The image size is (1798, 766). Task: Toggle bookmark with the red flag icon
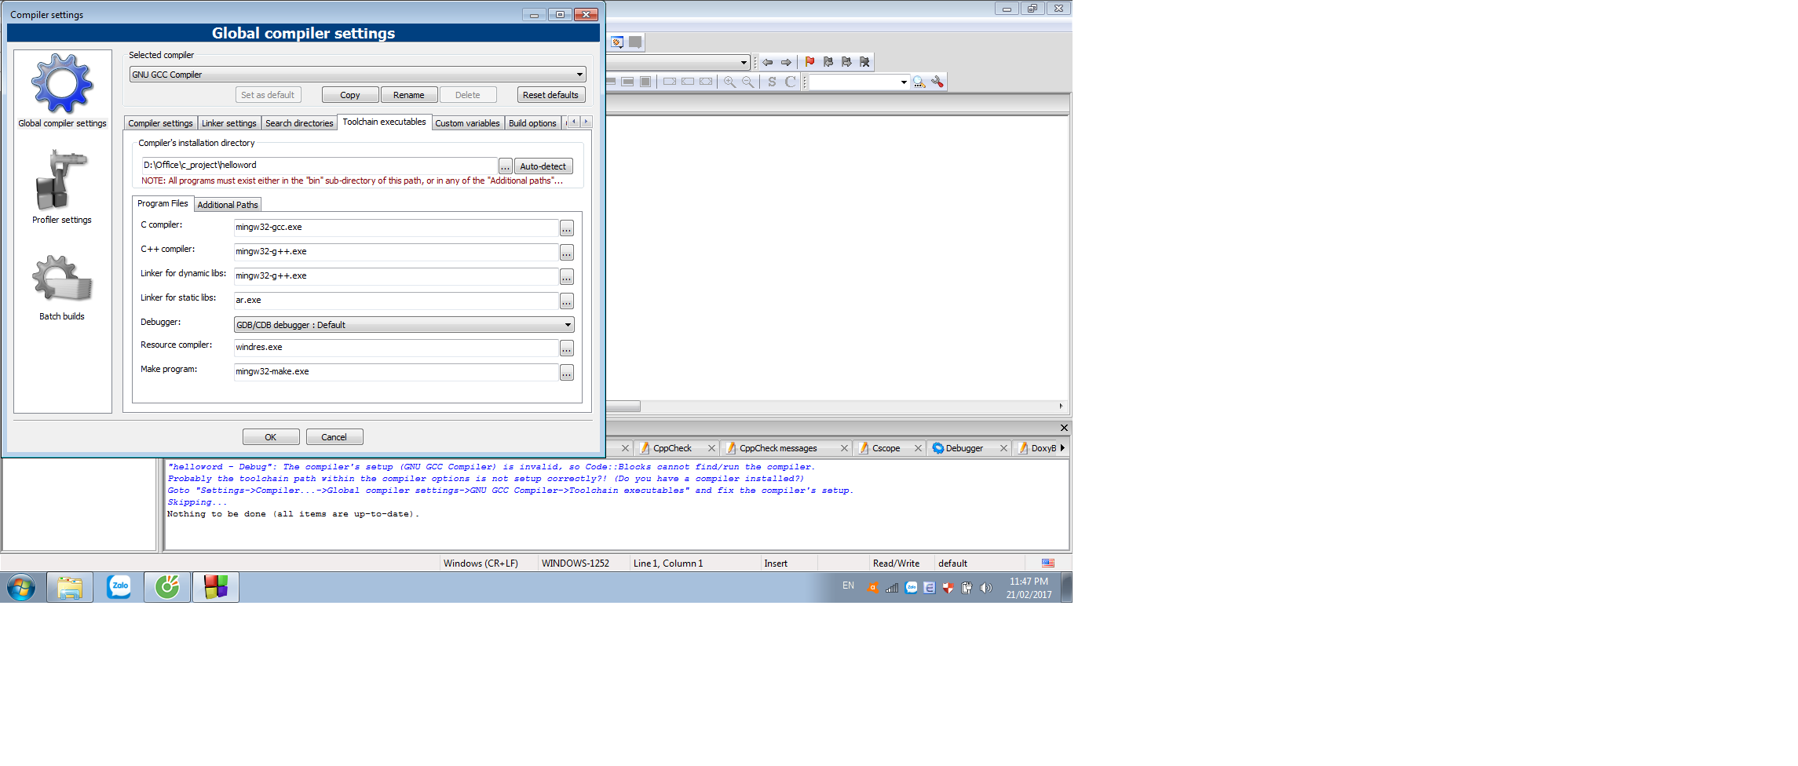[x=809, y=62]
